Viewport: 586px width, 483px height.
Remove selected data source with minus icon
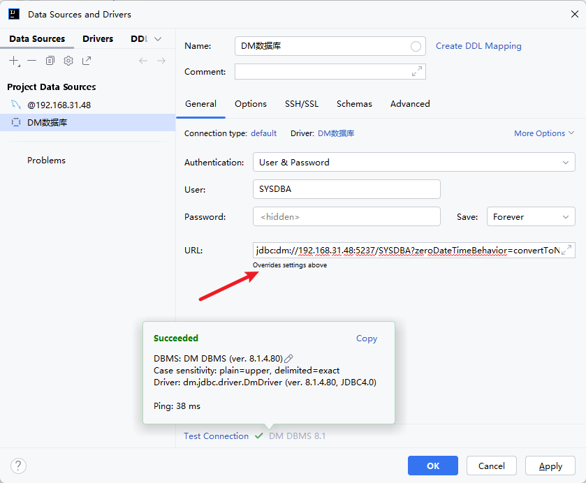pyautogui.click(x=32, y=61)
